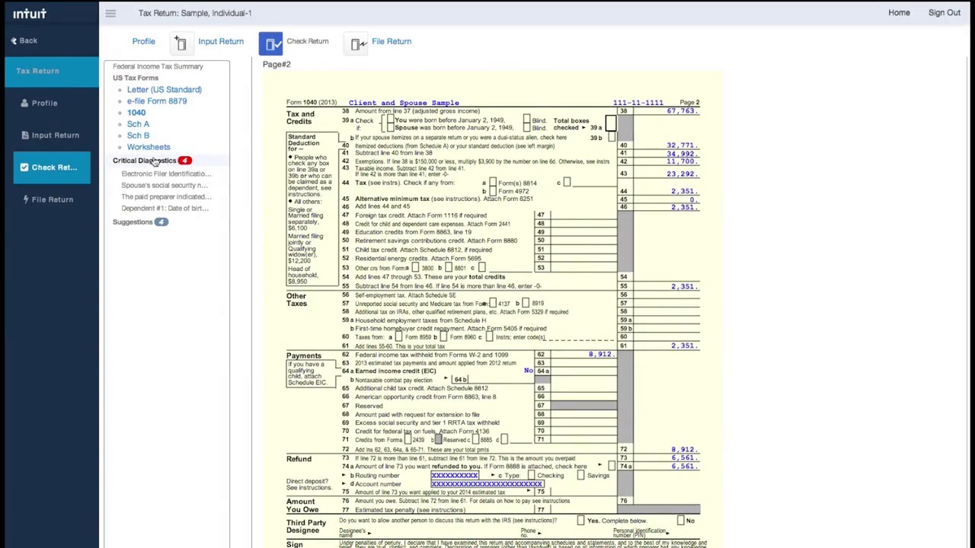The width and height of the screenshot is (975, 548).
Task: Collapse the US Tax Forms section
Action: (x=136, y=78)
